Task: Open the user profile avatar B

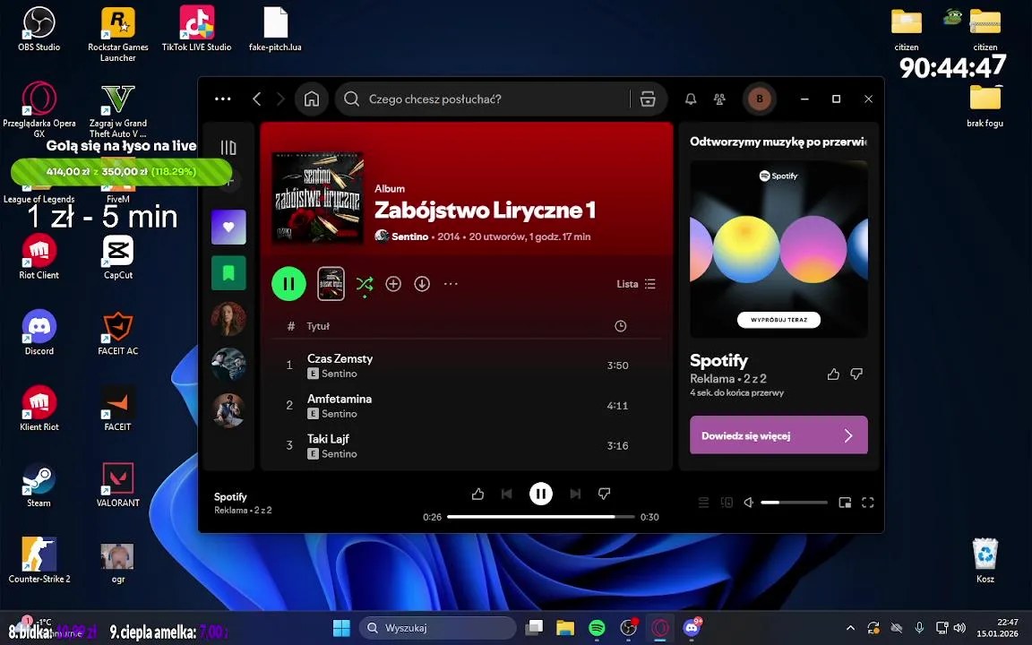Action: point(760,99)
